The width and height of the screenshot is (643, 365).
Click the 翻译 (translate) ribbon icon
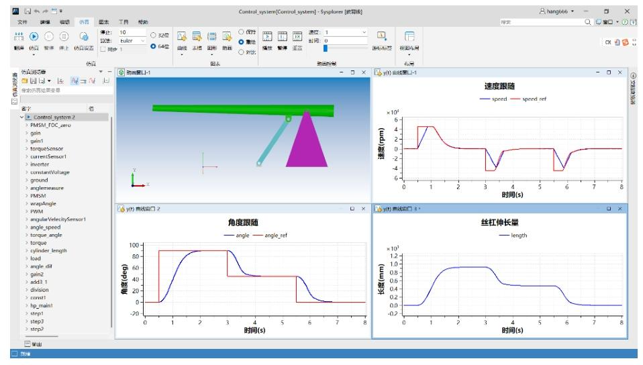pyautogui.click(x=19, y=37)
